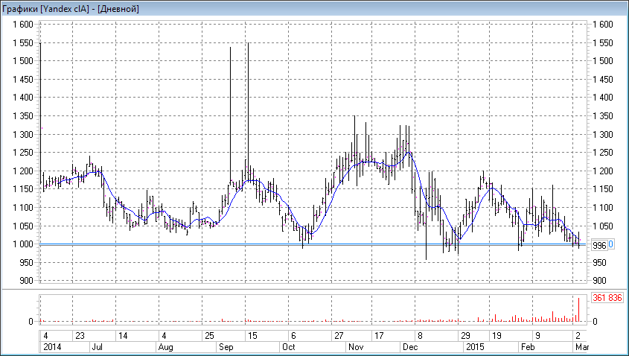This screenshot has width=629, height=356.
Task: Click date label 6 above Oct
Action: [293, 336]
